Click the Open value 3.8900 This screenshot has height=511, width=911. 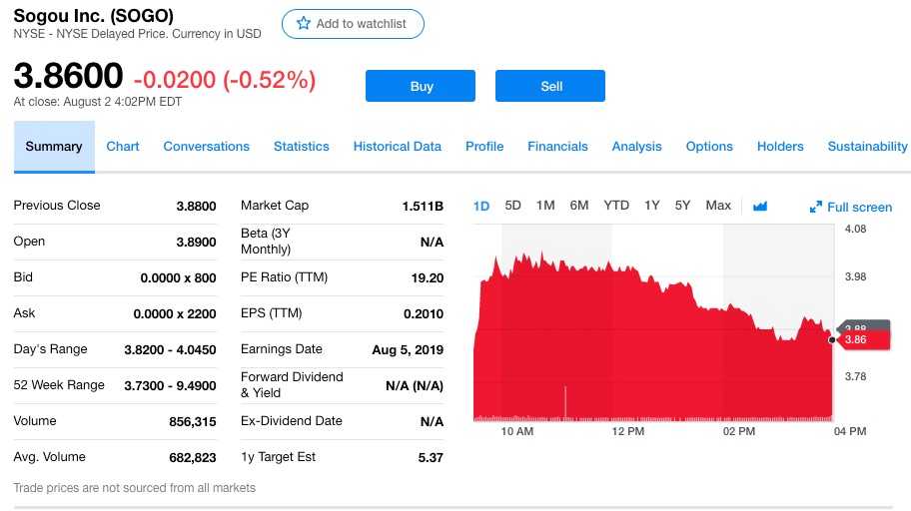(x=197, y=243)
